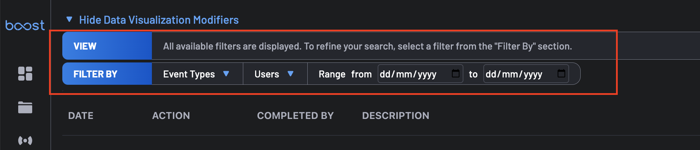The height and width of the screenshot is (150, 700).
Task: Open the folder icon in sidebar
Action: click(25, 107)
